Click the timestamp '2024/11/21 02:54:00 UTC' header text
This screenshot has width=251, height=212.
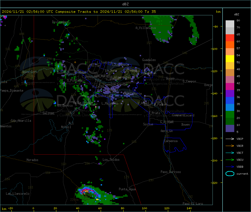point(28,12)
